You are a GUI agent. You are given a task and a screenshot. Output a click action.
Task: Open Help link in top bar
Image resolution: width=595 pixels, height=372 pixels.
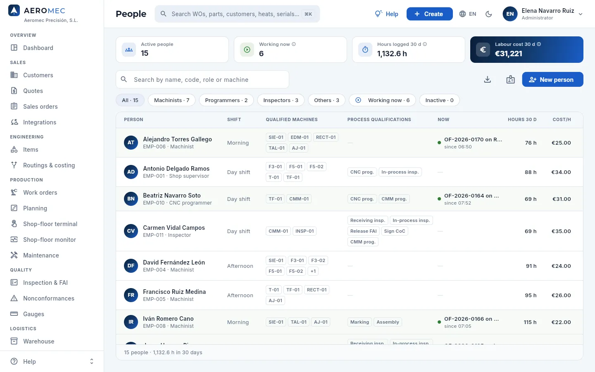[386, 14]
